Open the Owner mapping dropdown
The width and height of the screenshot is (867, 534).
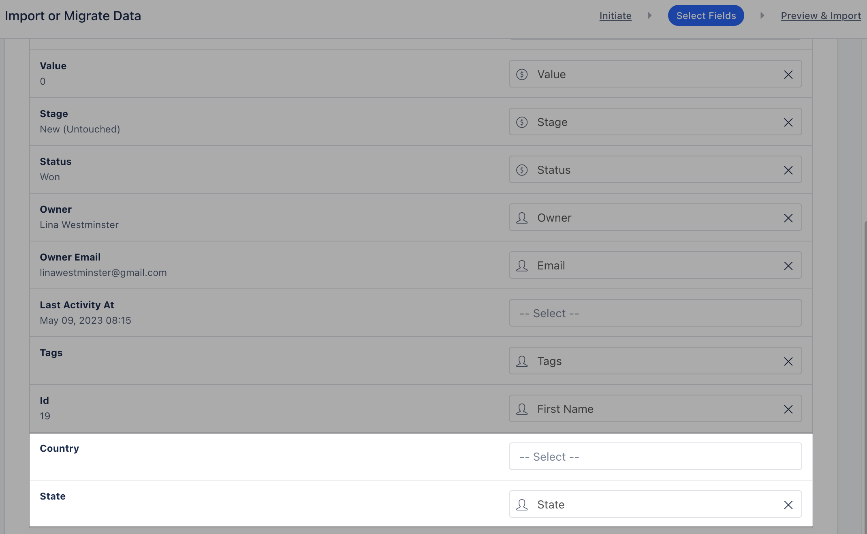click(655, 217)
